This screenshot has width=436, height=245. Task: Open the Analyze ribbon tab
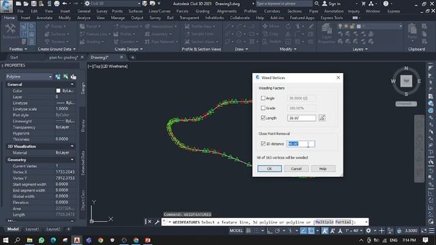pos(83,18)
